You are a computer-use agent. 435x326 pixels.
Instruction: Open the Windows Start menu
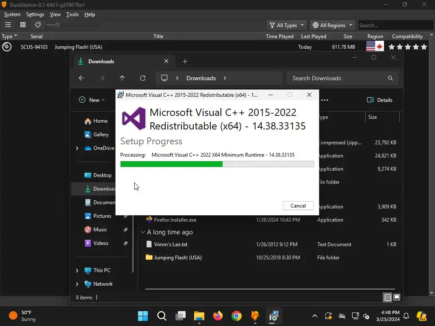pyautogui.click(x=143, y=316)
